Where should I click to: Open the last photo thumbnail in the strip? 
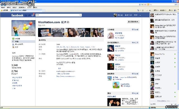tap(97, 32)
